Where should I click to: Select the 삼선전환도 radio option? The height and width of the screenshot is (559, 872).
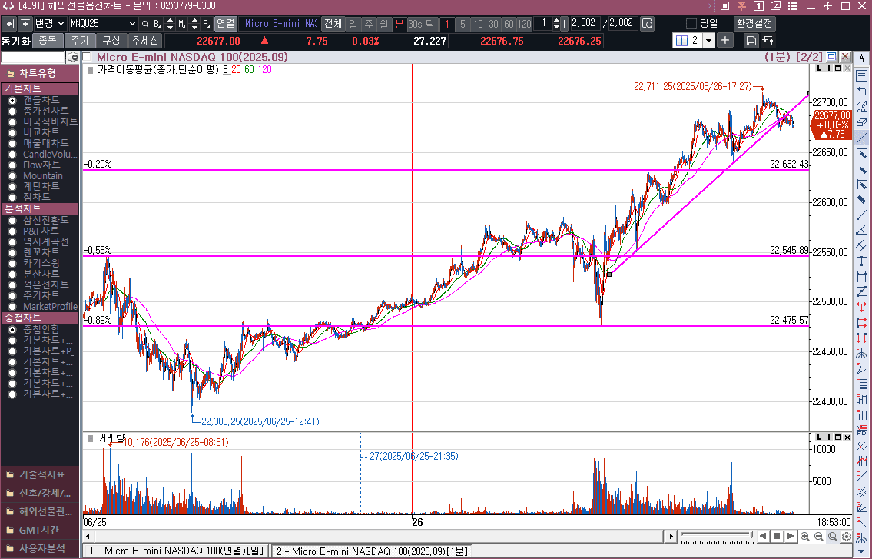coord(12,221)
